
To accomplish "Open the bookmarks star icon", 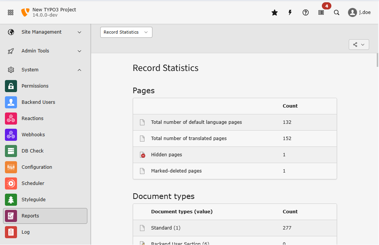I will pos(274,12).
